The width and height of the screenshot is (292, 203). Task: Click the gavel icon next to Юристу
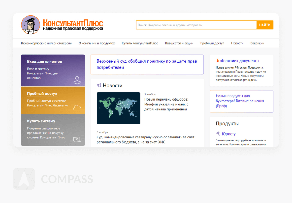(x=218, y=134)
